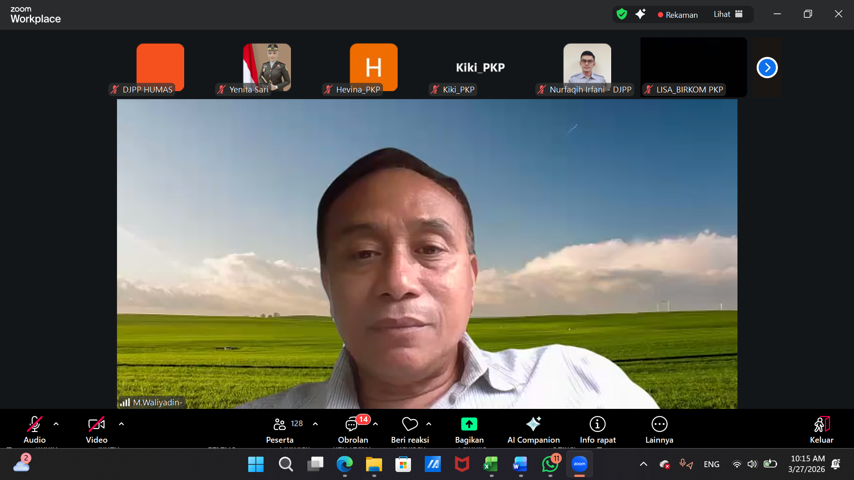
Task: Click the Beri reaksi heart icon
Action: (x=410, y=424)
